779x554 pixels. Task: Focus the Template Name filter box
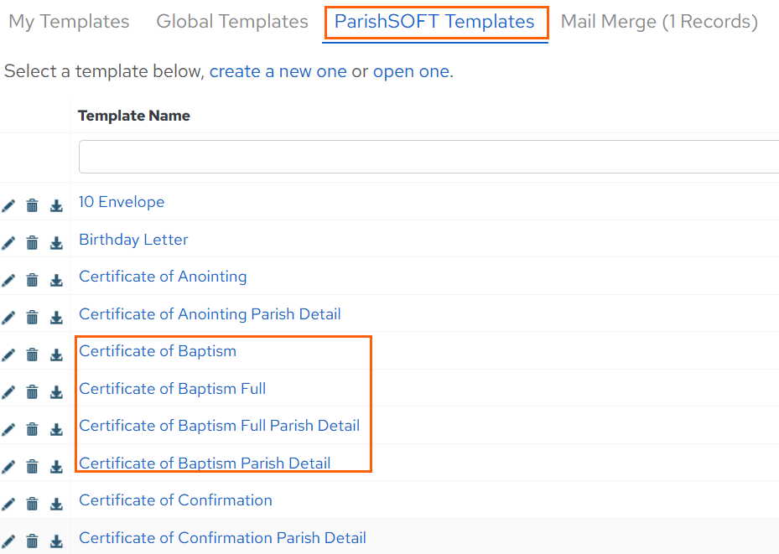(x=428, y=157)
